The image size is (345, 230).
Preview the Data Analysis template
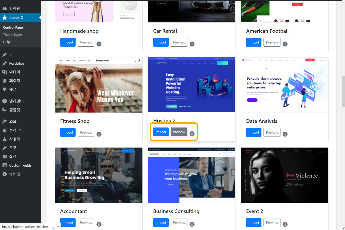pos(272,132)
